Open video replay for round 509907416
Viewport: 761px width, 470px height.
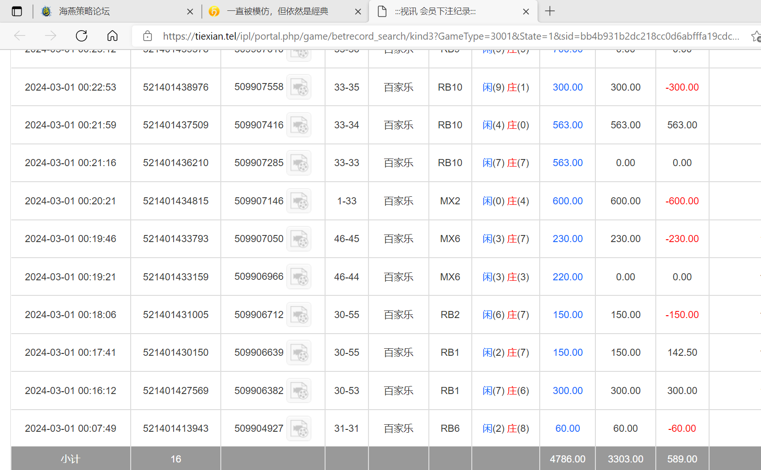pos(299,125)
